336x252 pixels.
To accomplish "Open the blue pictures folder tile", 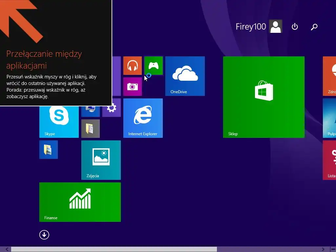I will (x=49, y=150).
